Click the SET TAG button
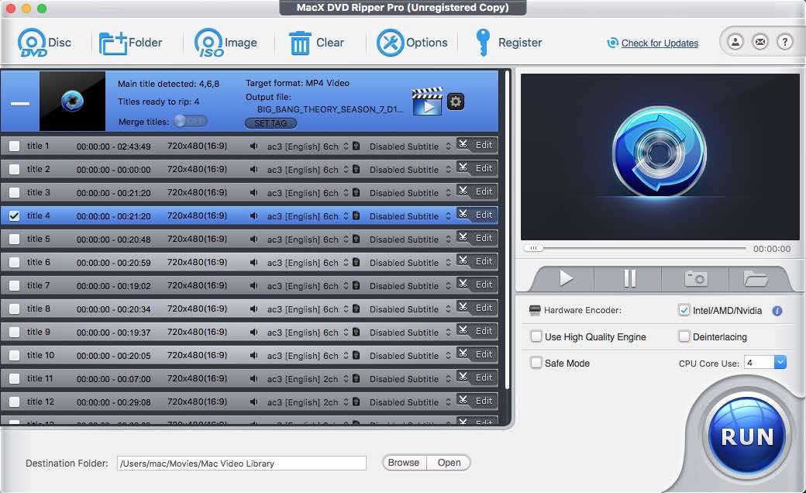 [x=270, y=122]
